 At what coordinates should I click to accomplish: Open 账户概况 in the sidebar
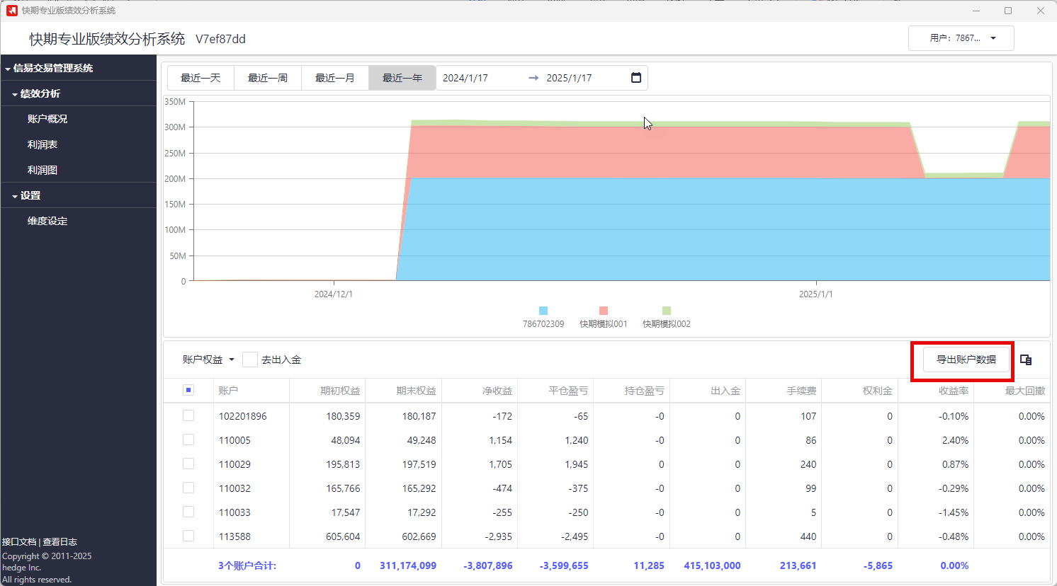point(47,119)
